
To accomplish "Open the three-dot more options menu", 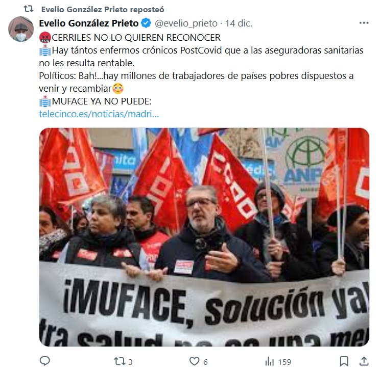I will point(364,23).
